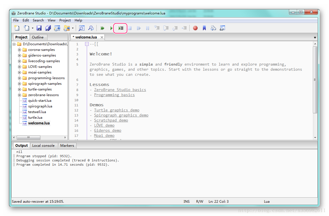
Task: Click the project panel horizontal scrollbar
Action: [28, 137]
